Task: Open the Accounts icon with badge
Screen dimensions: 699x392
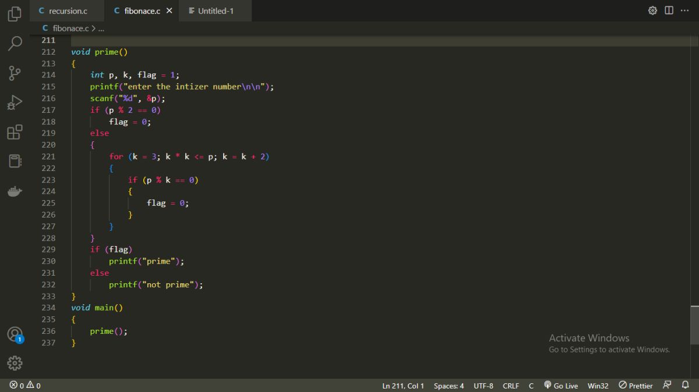Action: coord(15,334)
